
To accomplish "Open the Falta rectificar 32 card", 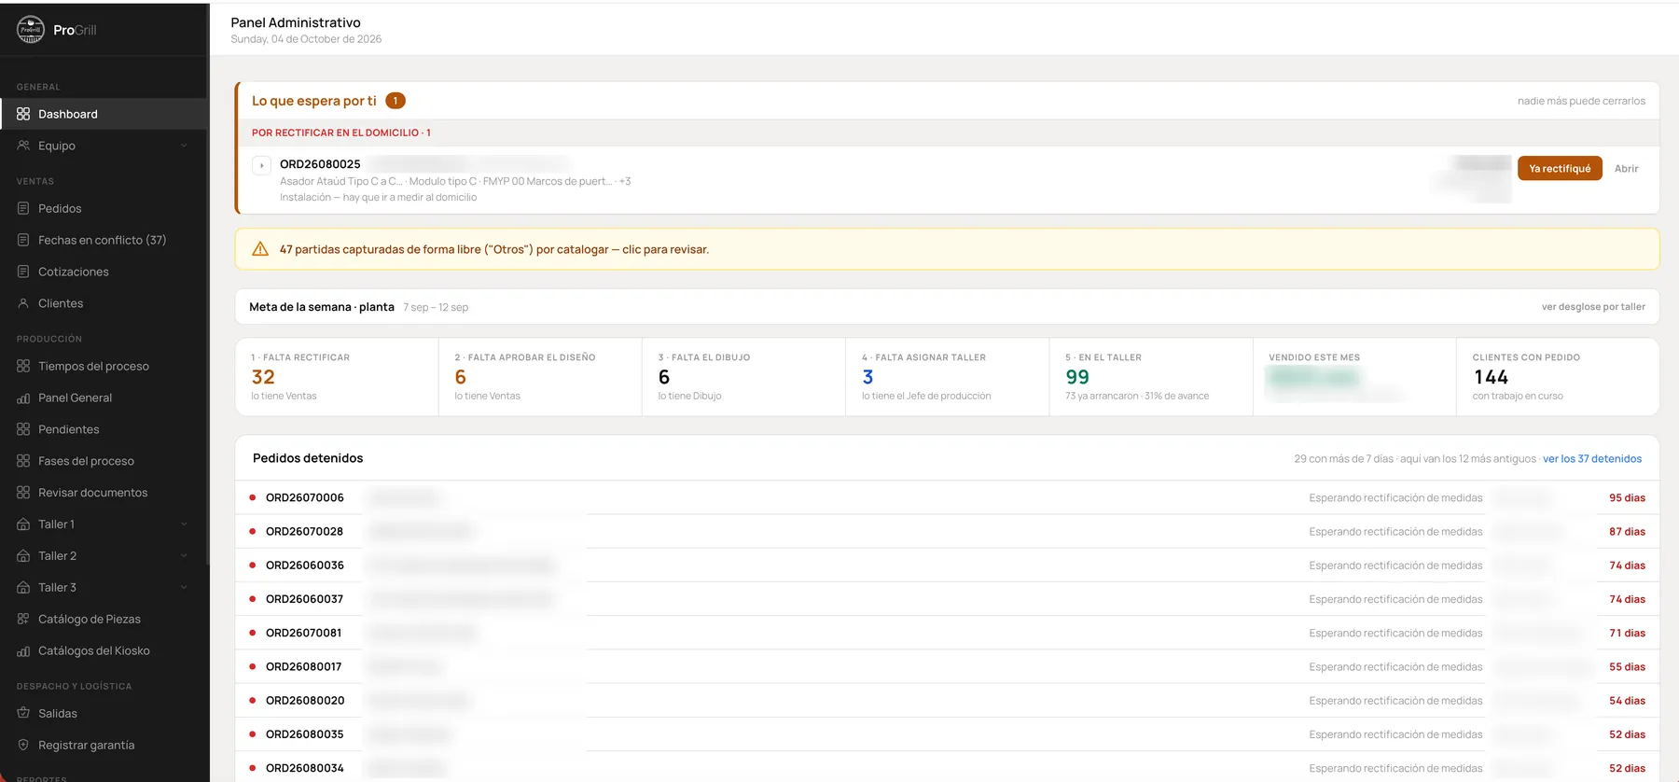I will click(337, 377).
